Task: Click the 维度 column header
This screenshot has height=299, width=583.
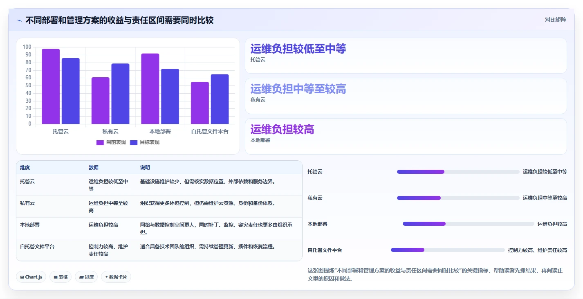Action: [x=25, y=168]
